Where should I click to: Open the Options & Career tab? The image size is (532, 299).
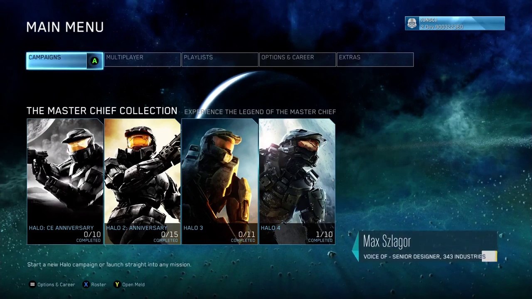coord(298,59)
